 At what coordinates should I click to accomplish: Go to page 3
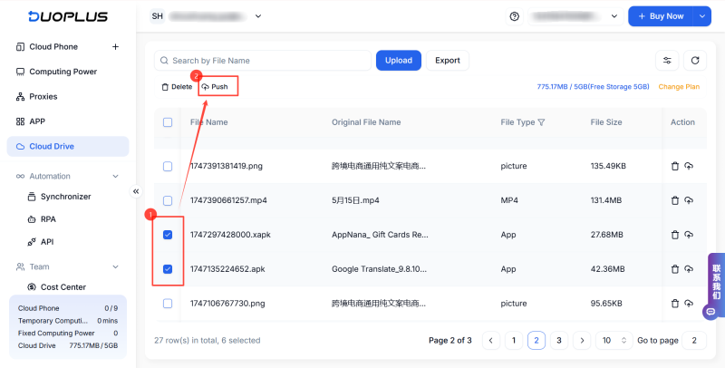point(558,340)
